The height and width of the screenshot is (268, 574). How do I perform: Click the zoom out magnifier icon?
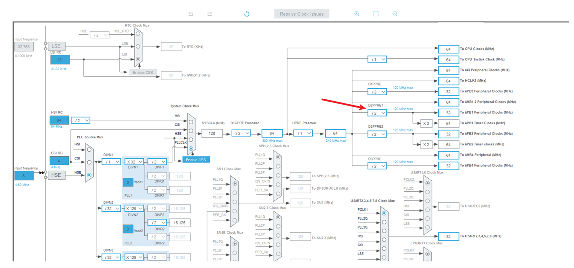[395, 14]
